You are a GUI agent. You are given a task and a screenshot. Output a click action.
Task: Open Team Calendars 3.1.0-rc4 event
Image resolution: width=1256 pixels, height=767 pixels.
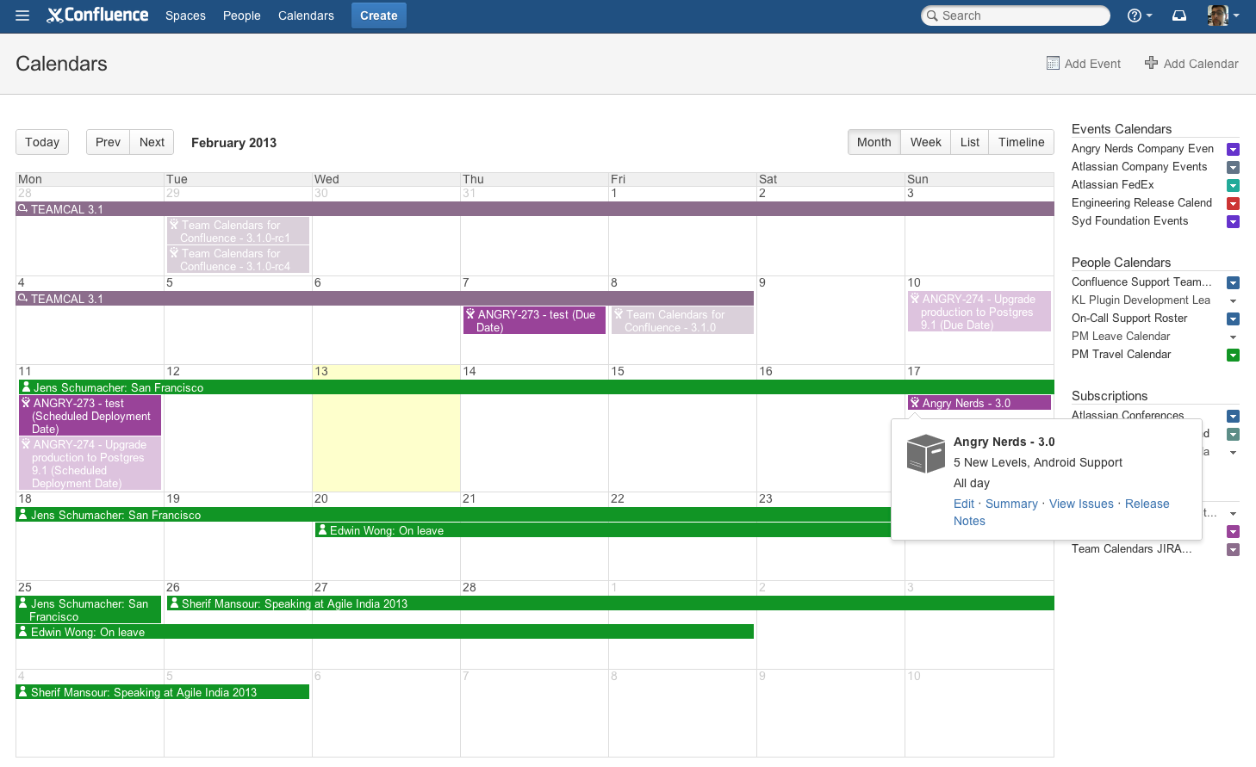(238, 259)
